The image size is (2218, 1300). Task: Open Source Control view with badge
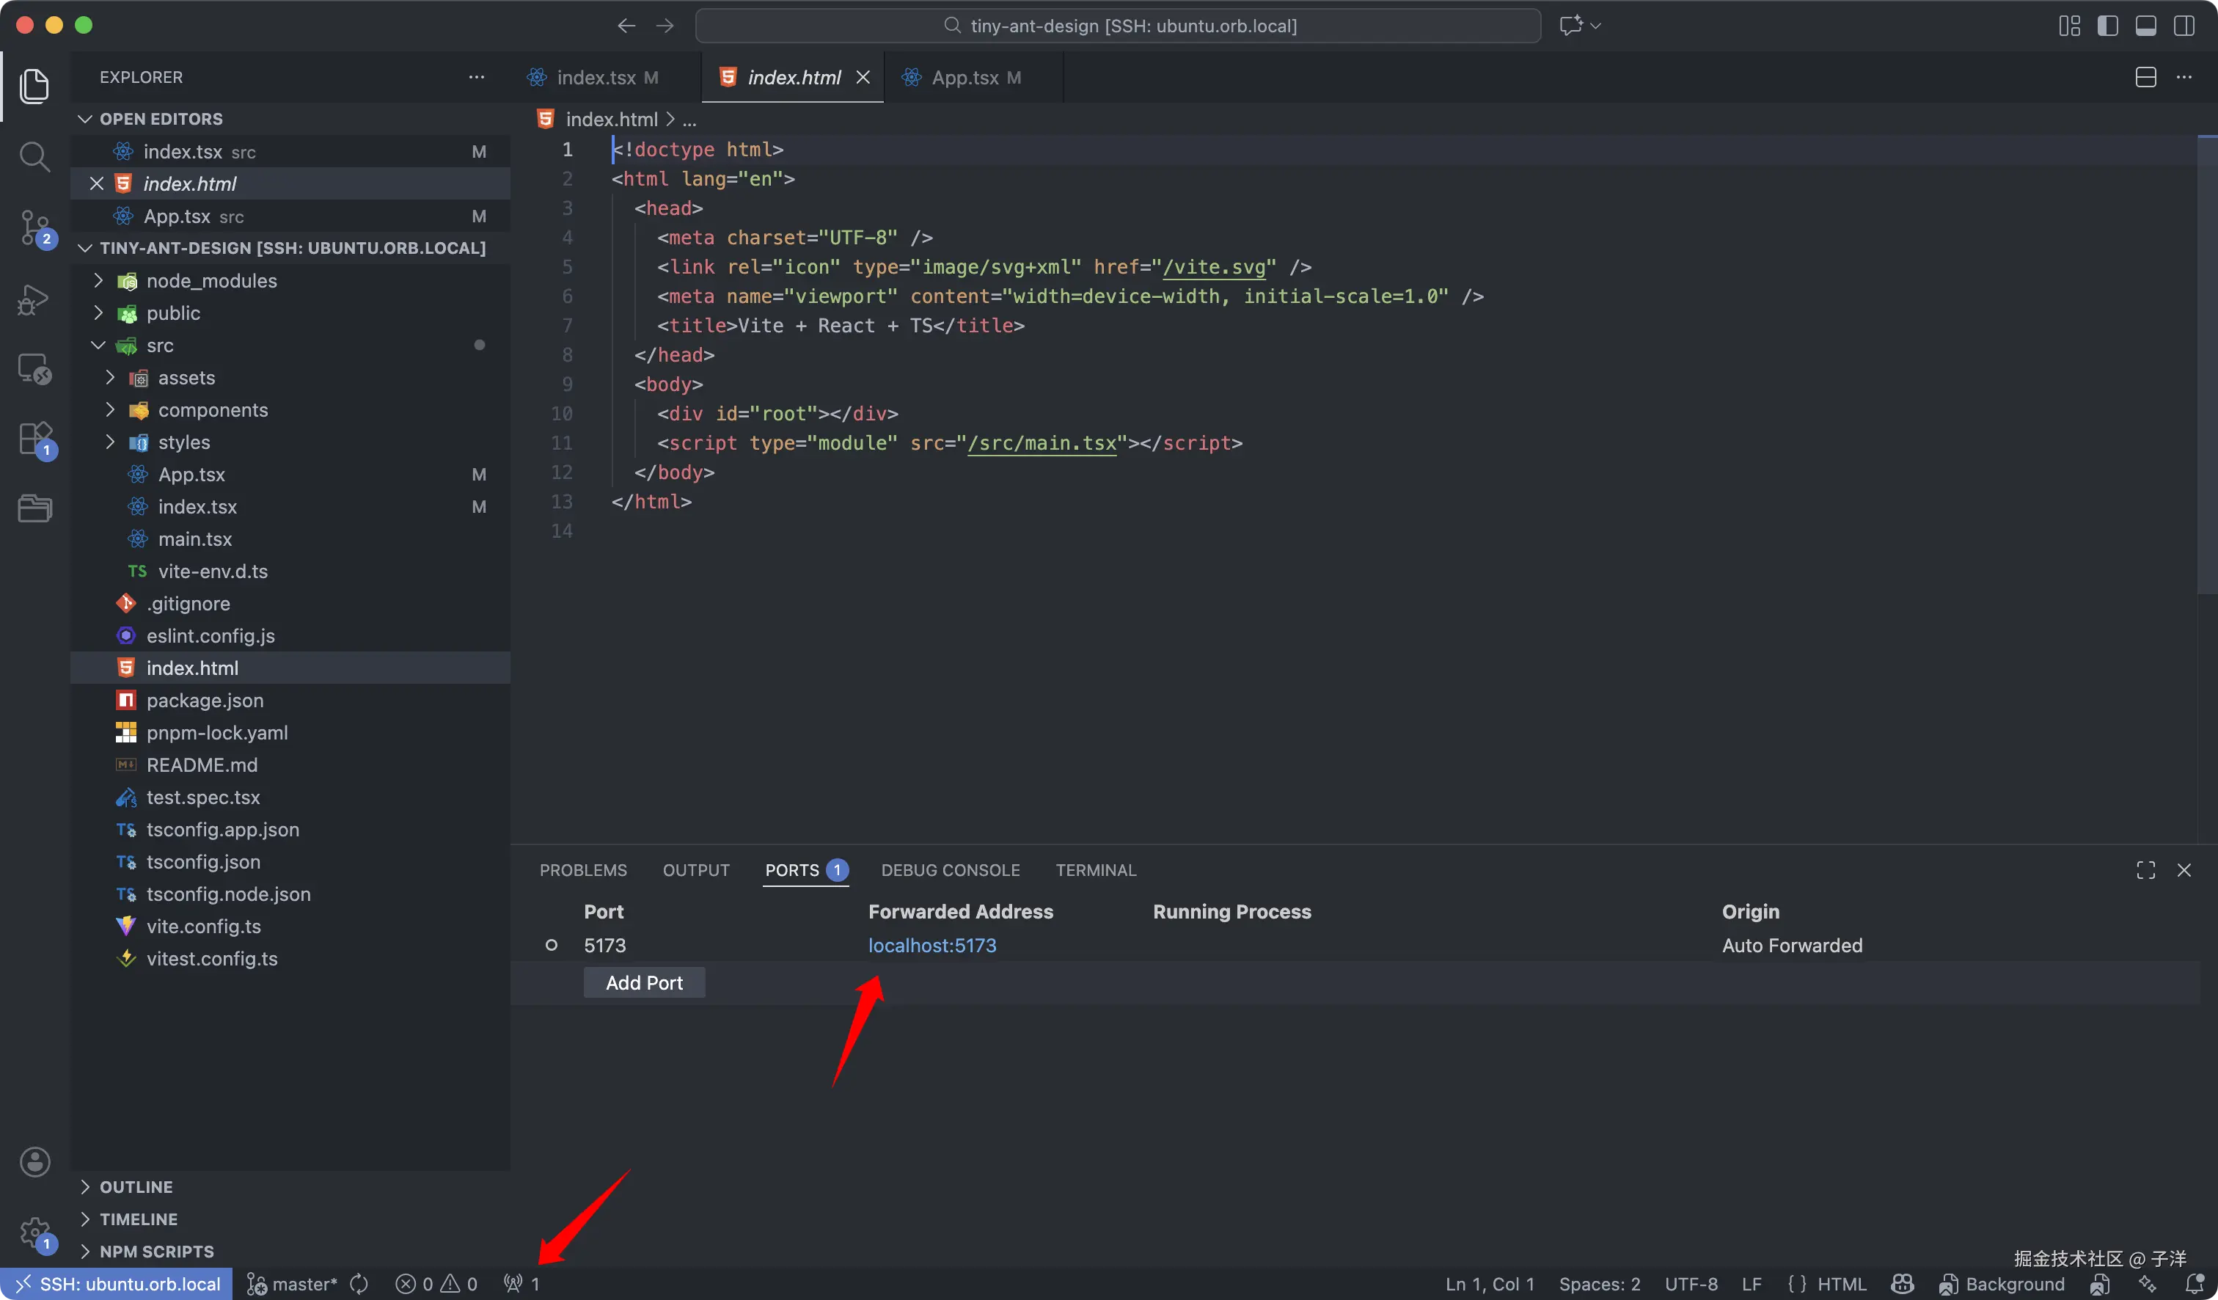click(34, 227)
